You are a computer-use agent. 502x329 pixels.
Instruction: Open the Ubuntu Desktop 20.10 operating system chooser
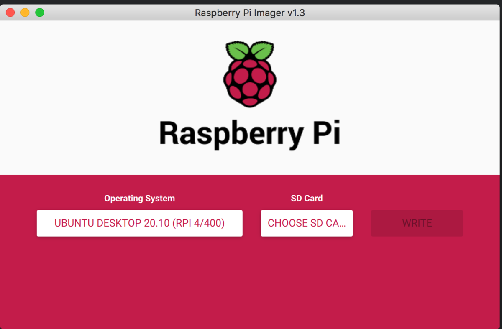tap(139, 223)
